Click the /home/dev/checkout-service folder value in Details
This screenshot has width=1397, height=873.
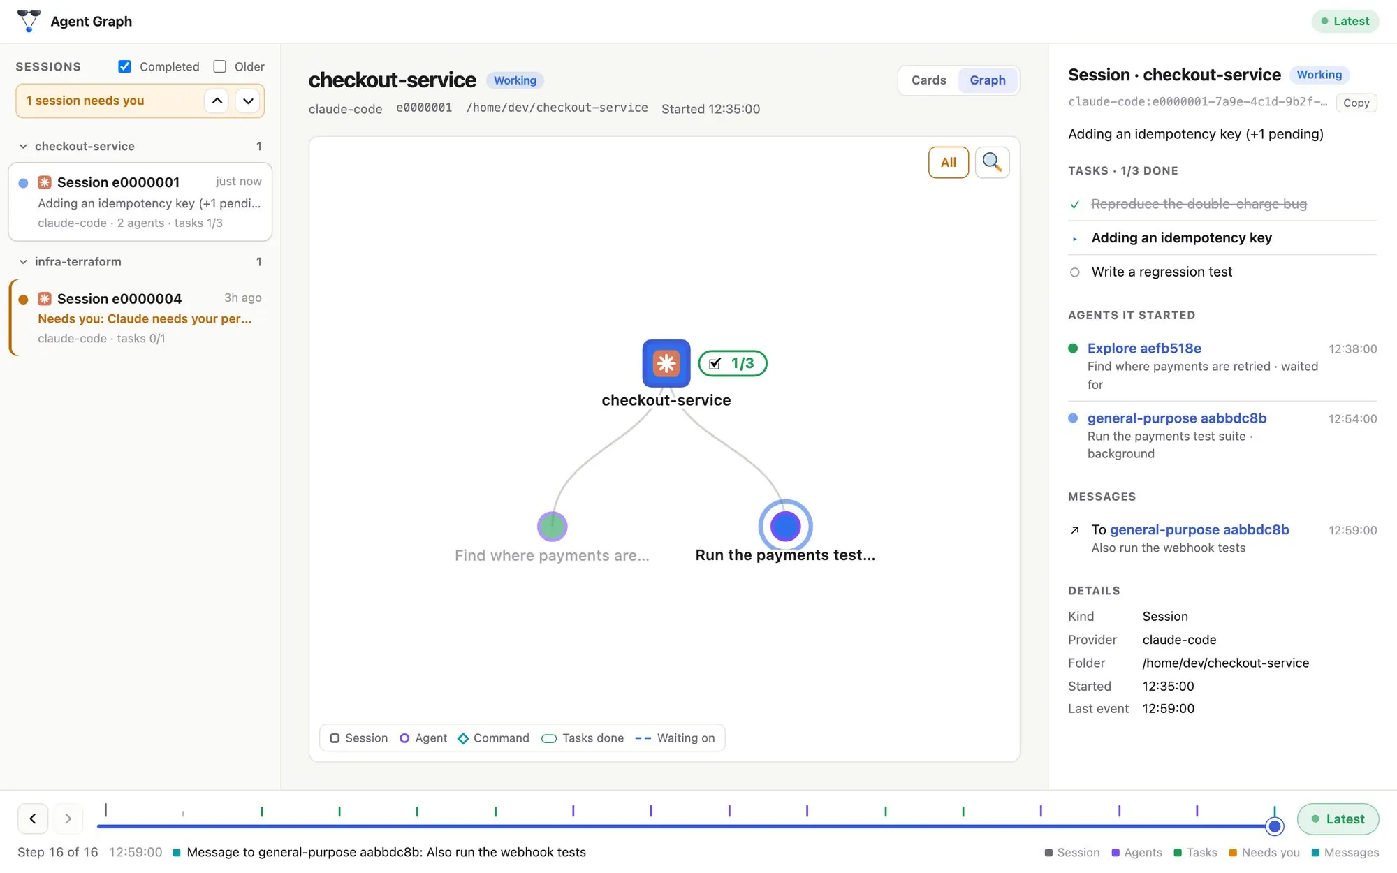[x=1225, y=663]
